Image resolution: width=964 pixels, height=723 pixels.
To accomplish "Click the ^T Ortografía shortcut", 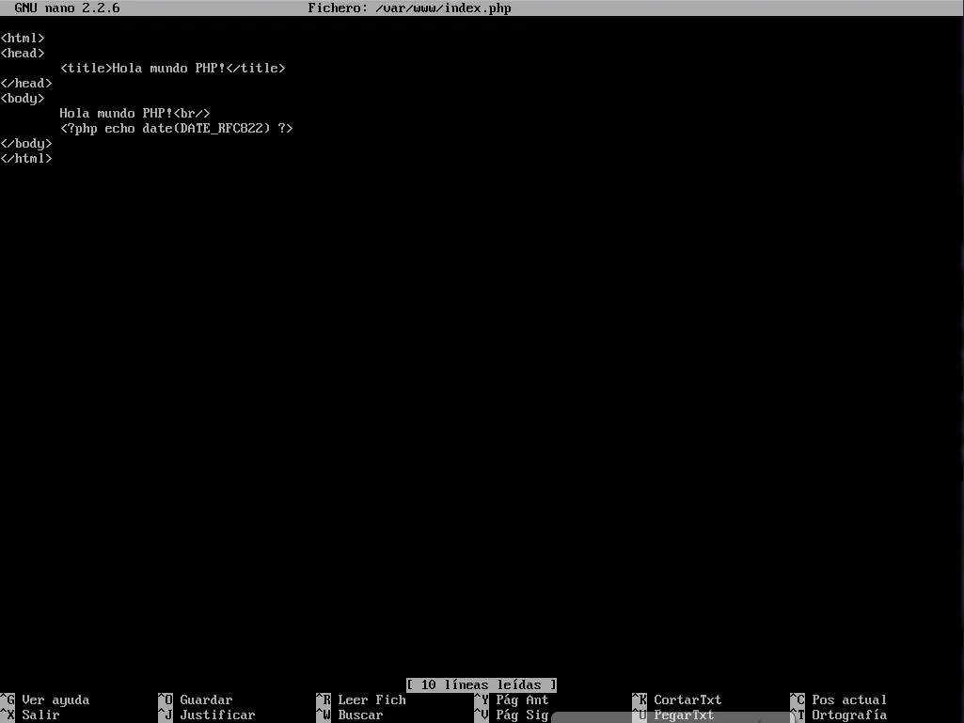I will coord(839,715).
